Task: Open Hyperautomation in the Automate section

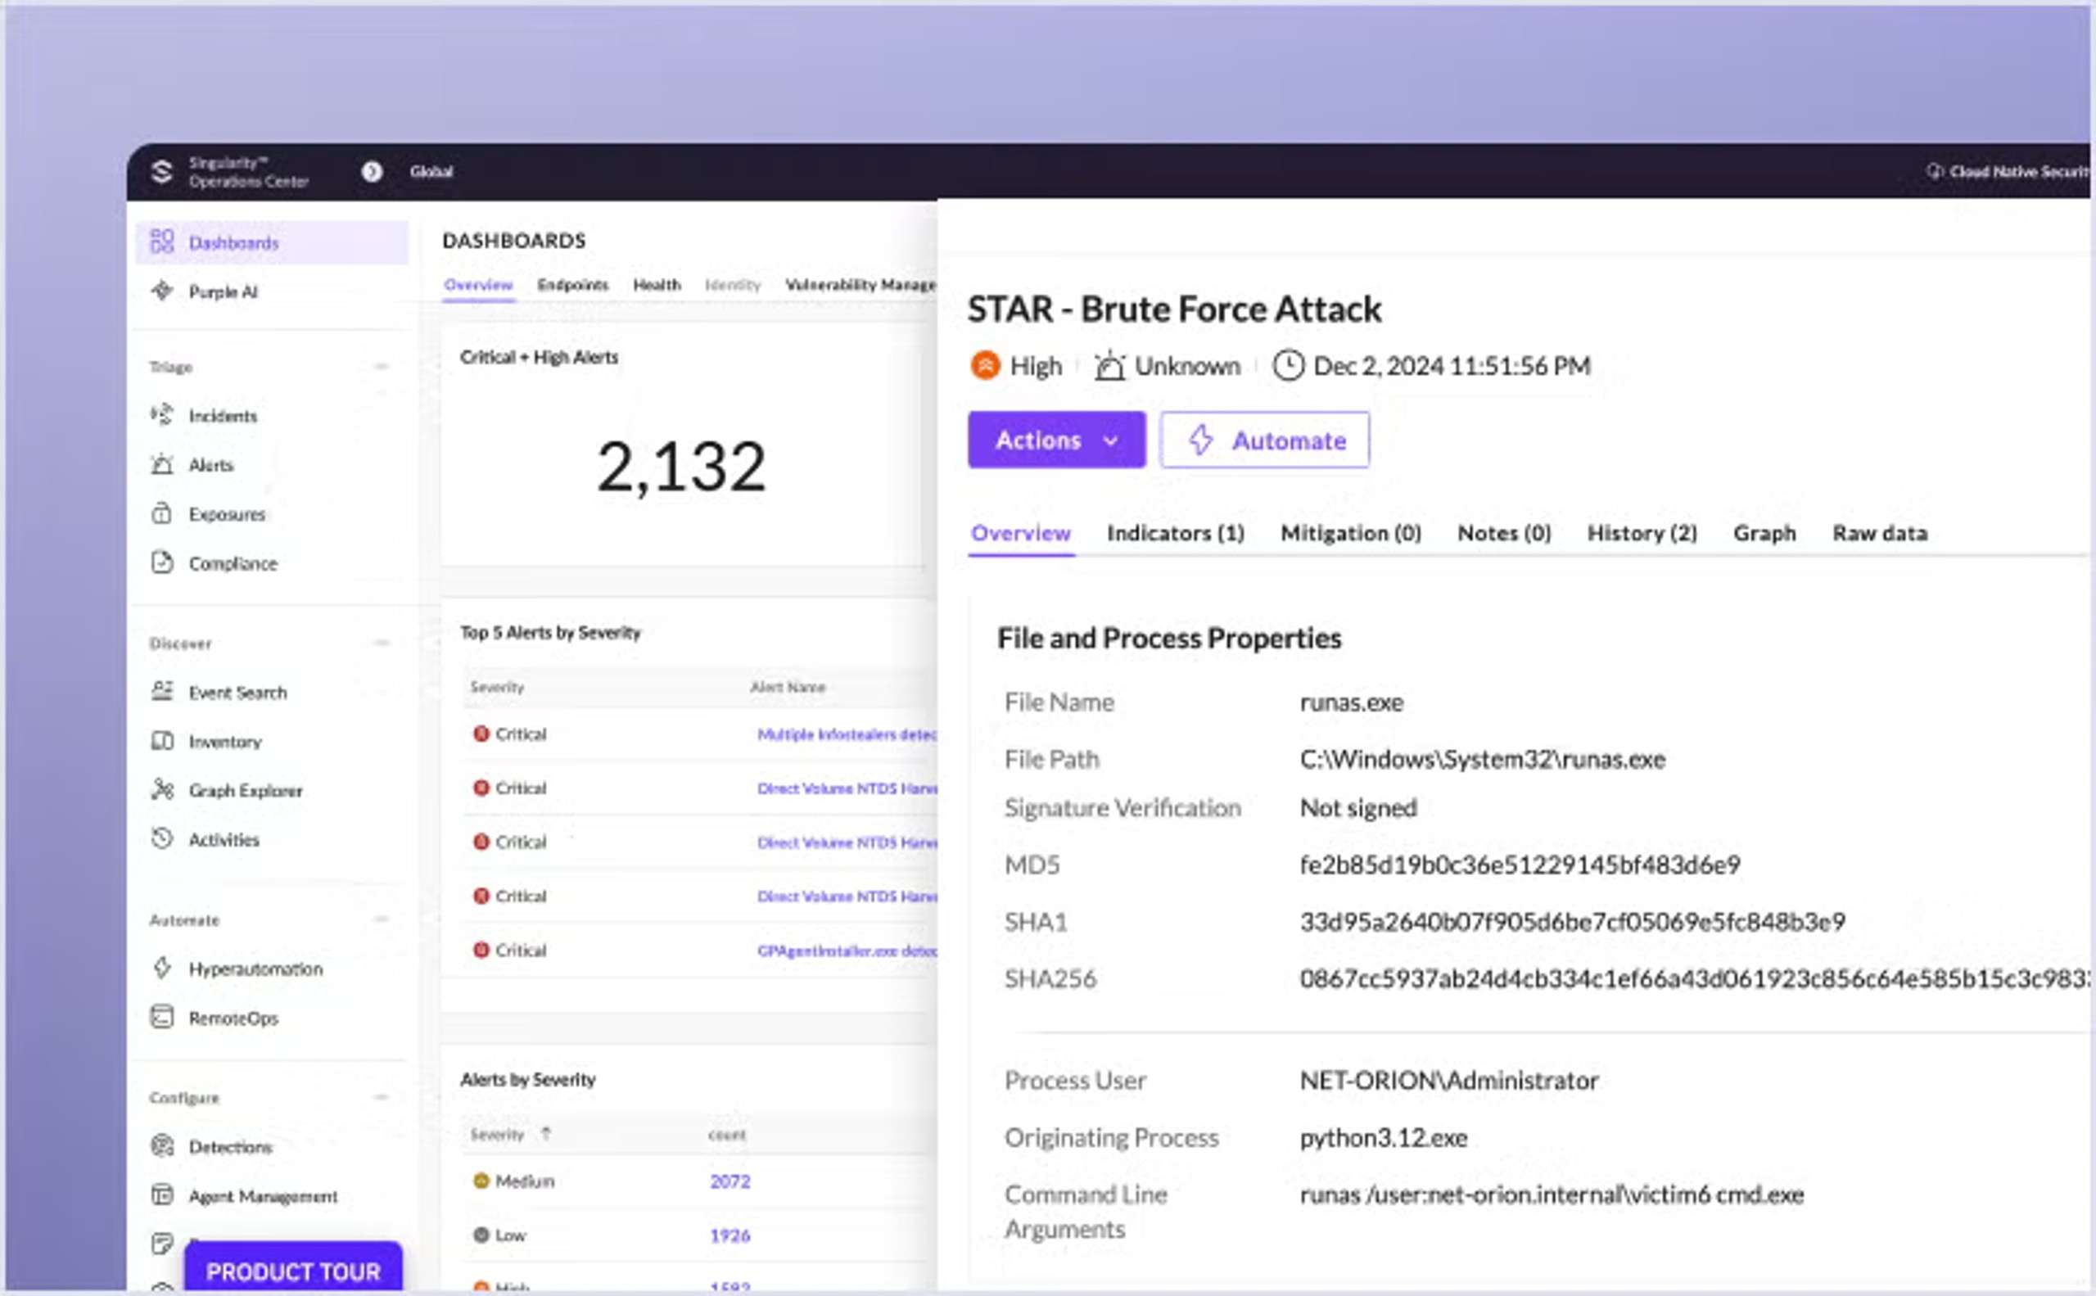Action: click(x=255, y=969)
